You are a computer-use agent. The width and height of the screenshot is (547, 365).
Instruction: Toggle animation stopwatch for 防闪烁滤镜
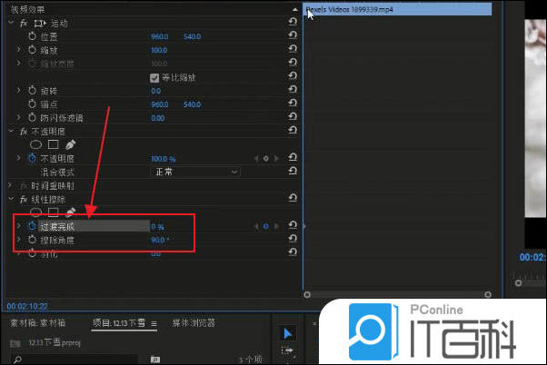tap(32, 118)
